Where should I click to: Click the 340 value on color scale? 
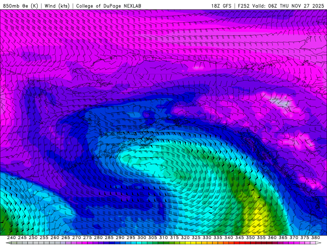pyautogui.click(x=228, y=238)
